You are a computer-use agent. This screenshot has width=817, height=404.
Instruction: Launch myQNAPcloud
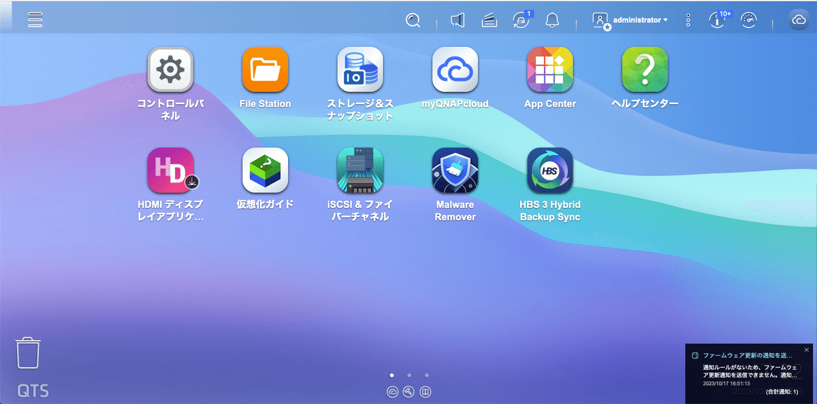pos(455,70)
